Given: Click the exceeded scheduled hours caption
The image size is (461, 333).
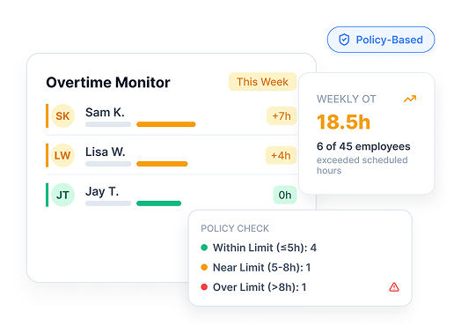Looking at the screenshot, I should 362,165.
